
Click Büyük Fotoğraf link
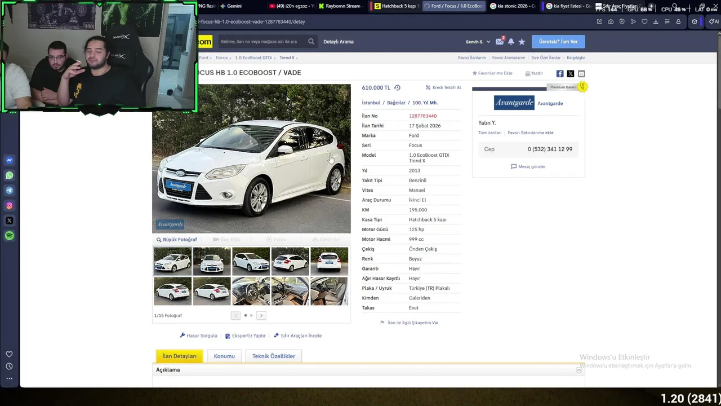click(x=177, y=240)
